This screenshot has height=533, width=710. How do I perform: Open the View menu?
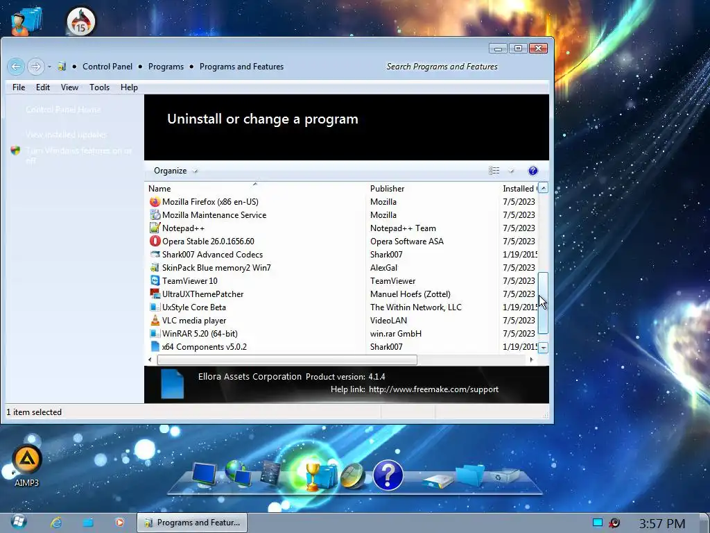70,87
